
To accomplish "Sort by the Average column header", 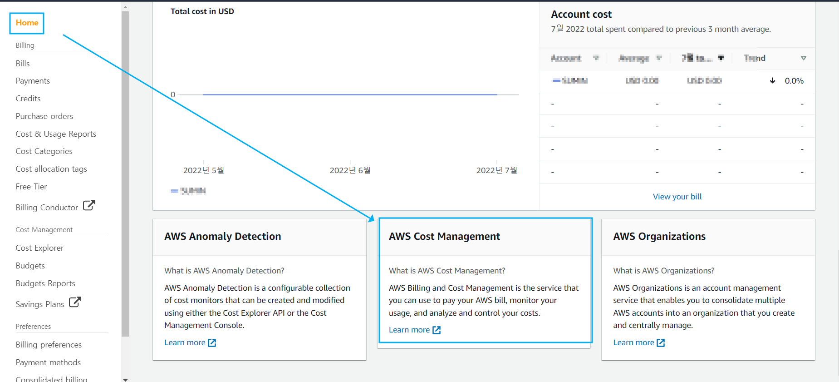I will pos(634,58).
